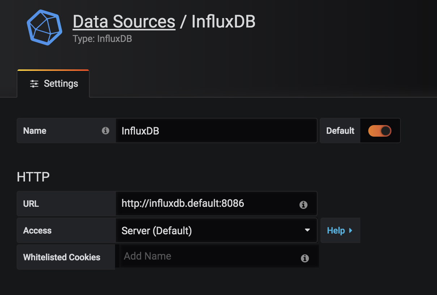Click the sliders icon on Settings tab
Viewport: 437px width, 295px height.
(x=34, y=84)
